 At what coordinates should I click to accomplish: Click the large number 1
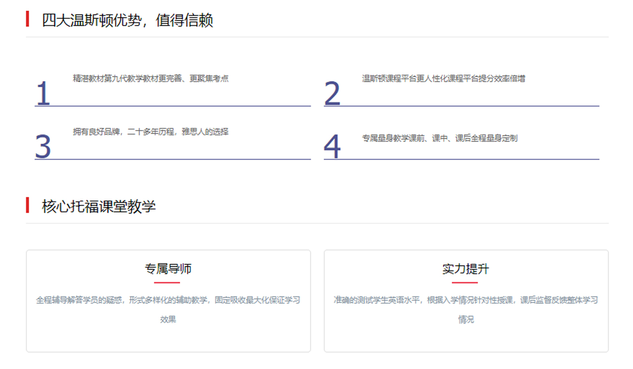pos(44,93)
